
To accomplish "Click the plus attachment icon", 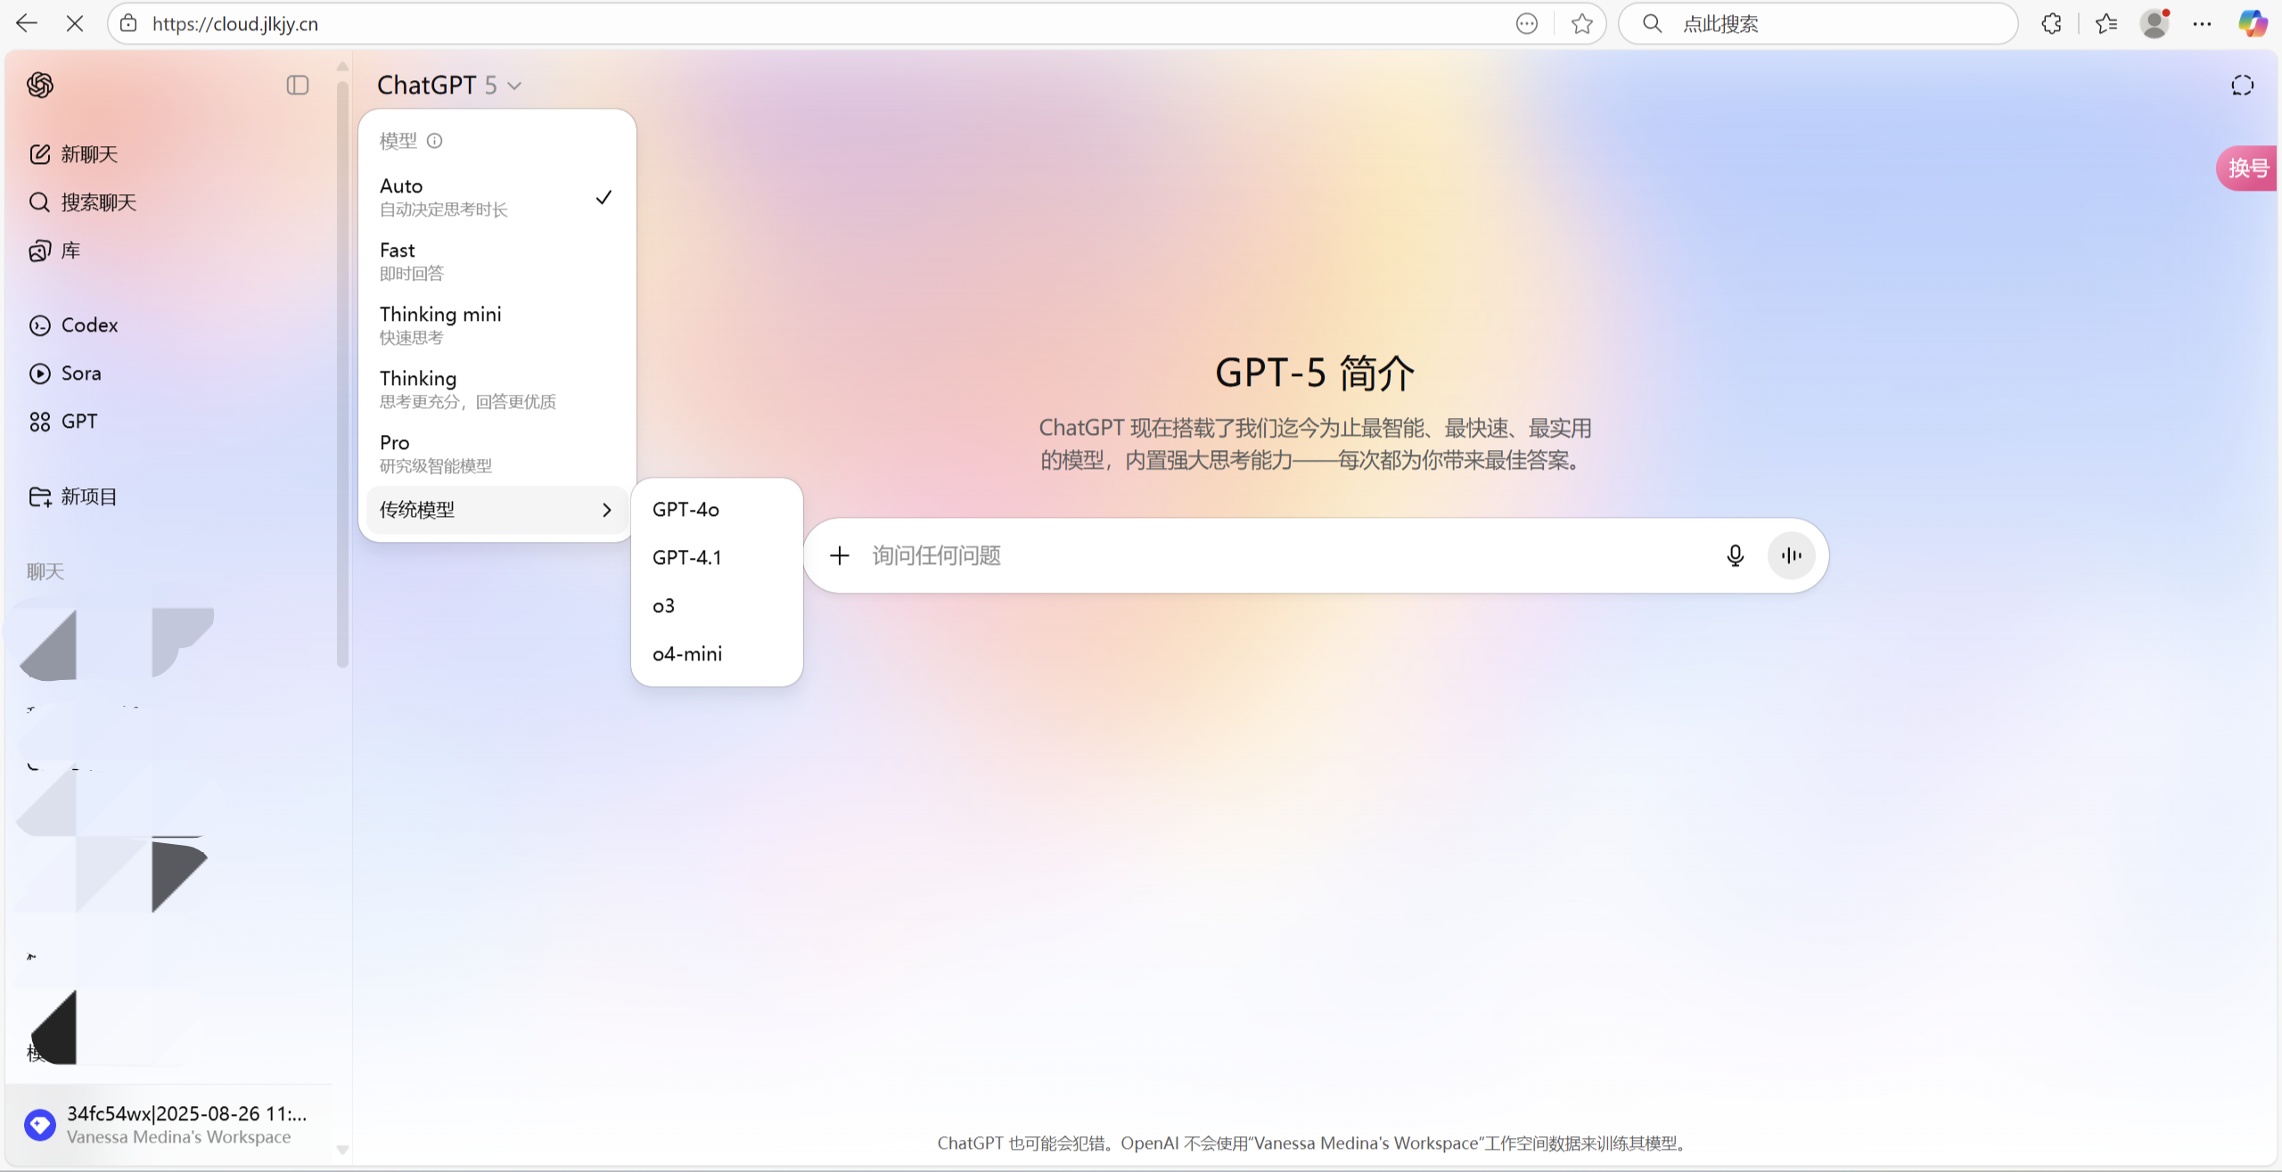I will click(x=839, y=555).
